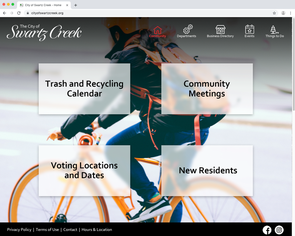Click the Contact footer link
The height and width of the screenshot is (236, 295).
[70, 230]
